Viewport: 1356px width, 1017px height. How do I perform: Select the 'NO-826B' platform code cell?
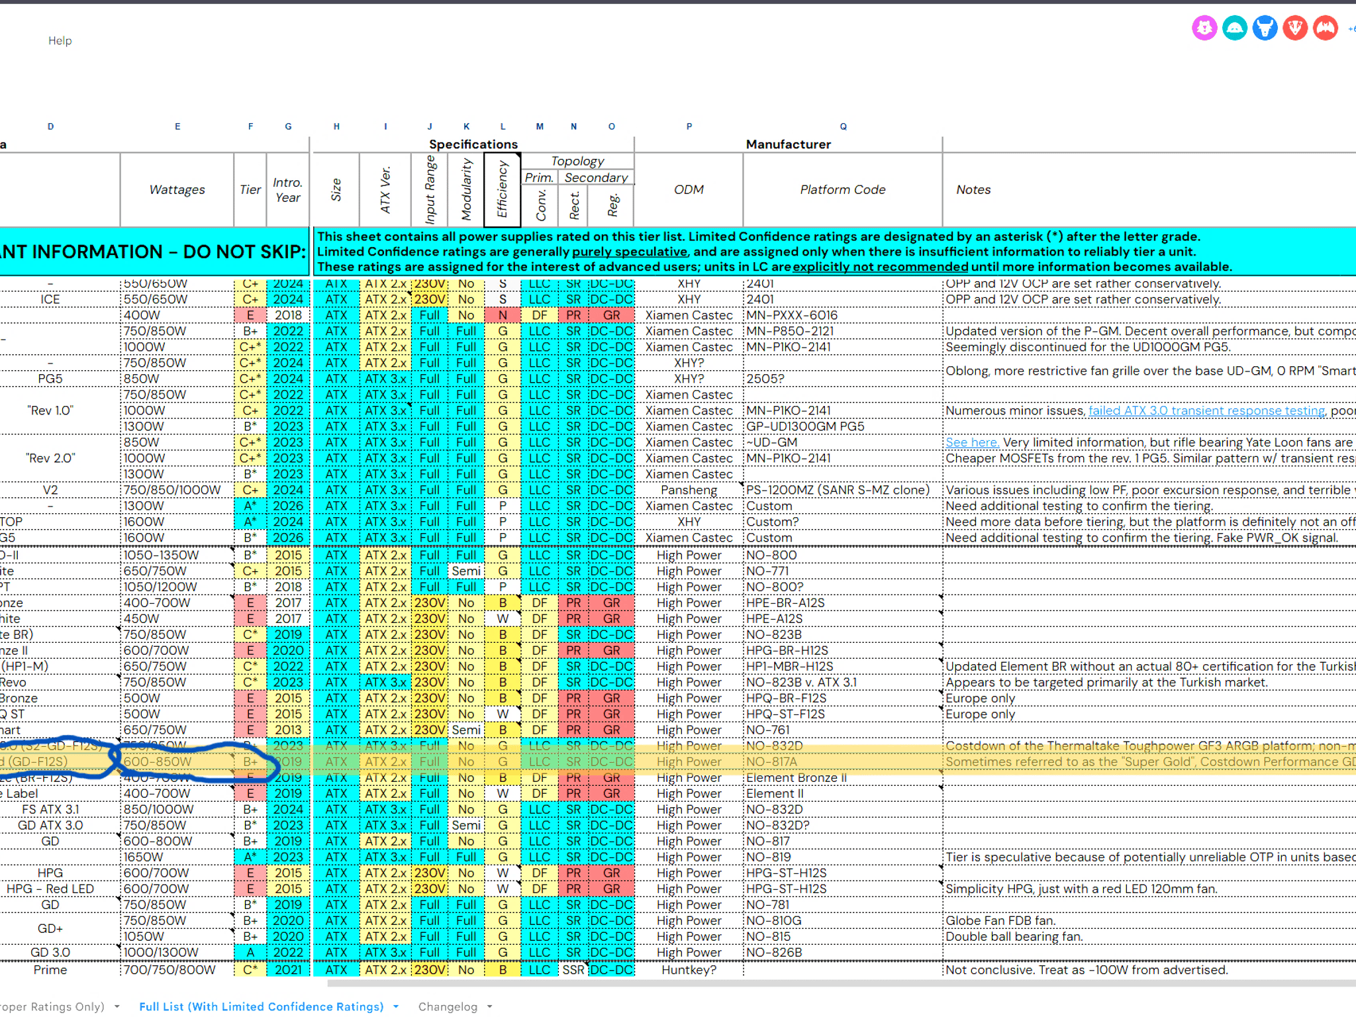click(x=843, y=952)
